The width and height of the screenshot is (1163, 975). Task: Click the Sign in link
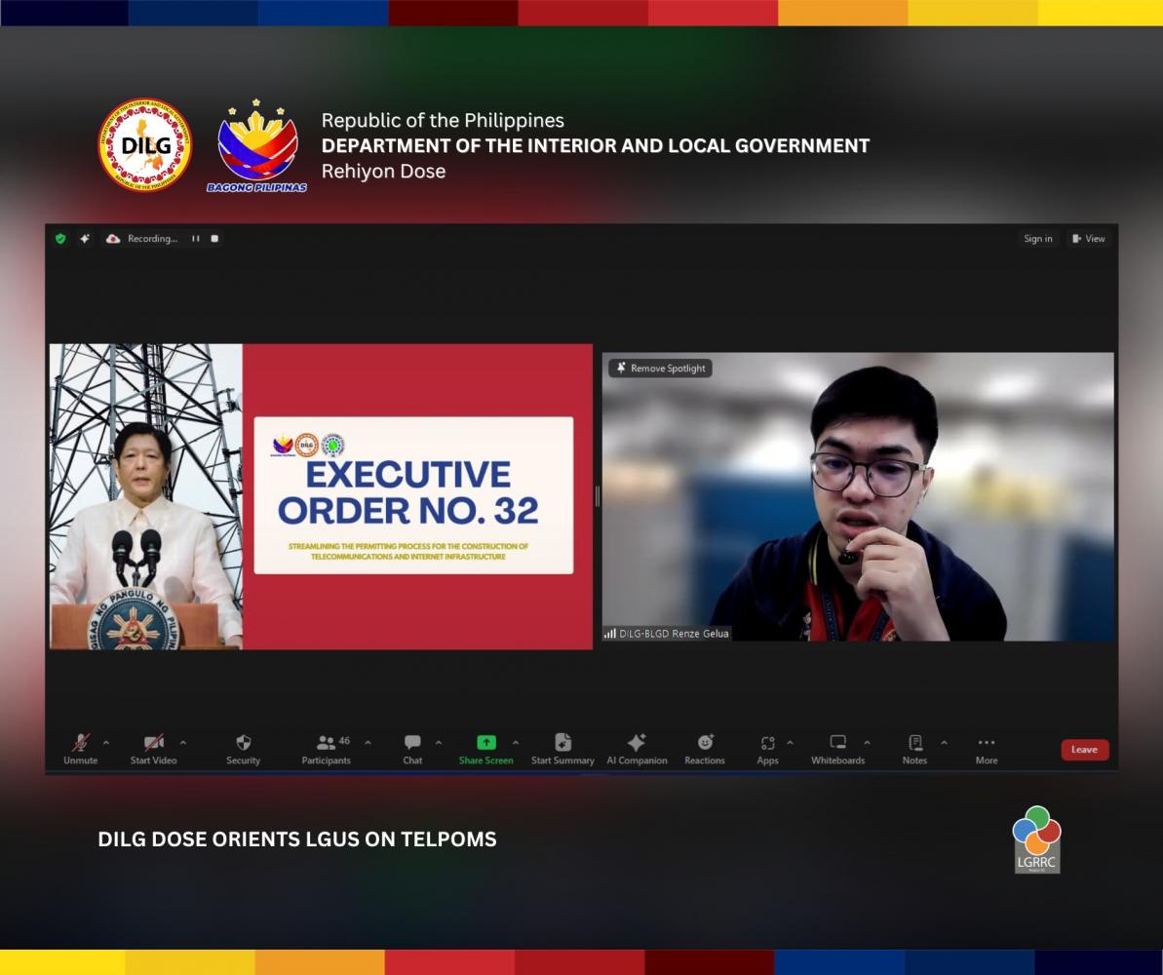click(1037, 238)
